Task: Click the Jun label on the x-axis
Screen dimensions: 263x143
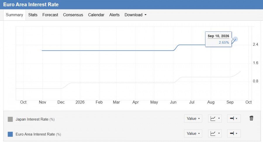Action: click(x=173, y=102)
